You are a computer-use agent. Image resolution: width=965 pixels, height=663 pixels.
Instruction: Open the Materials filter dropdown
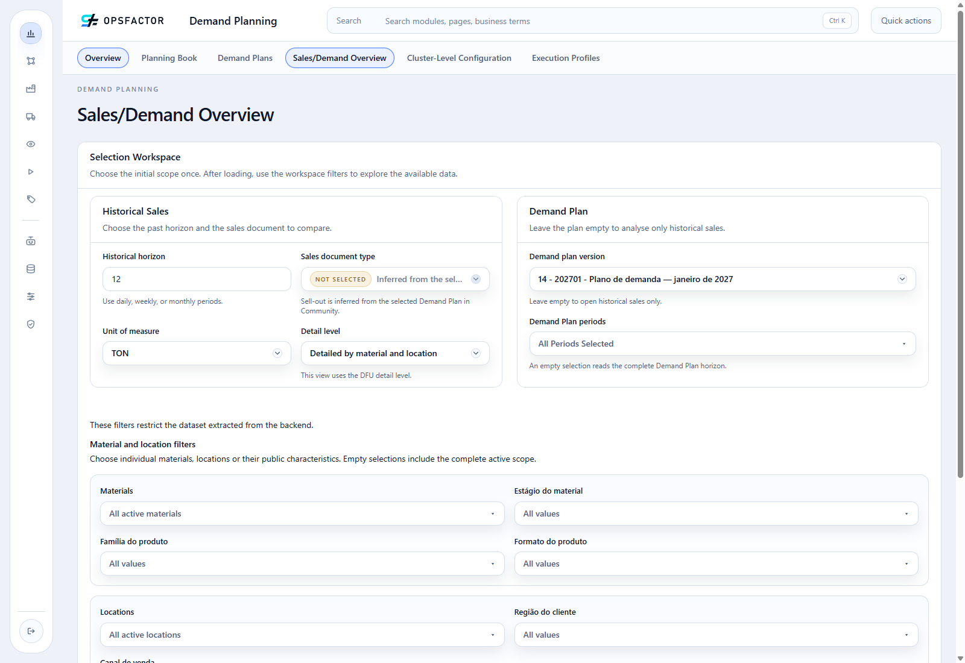tap(302, 514)
